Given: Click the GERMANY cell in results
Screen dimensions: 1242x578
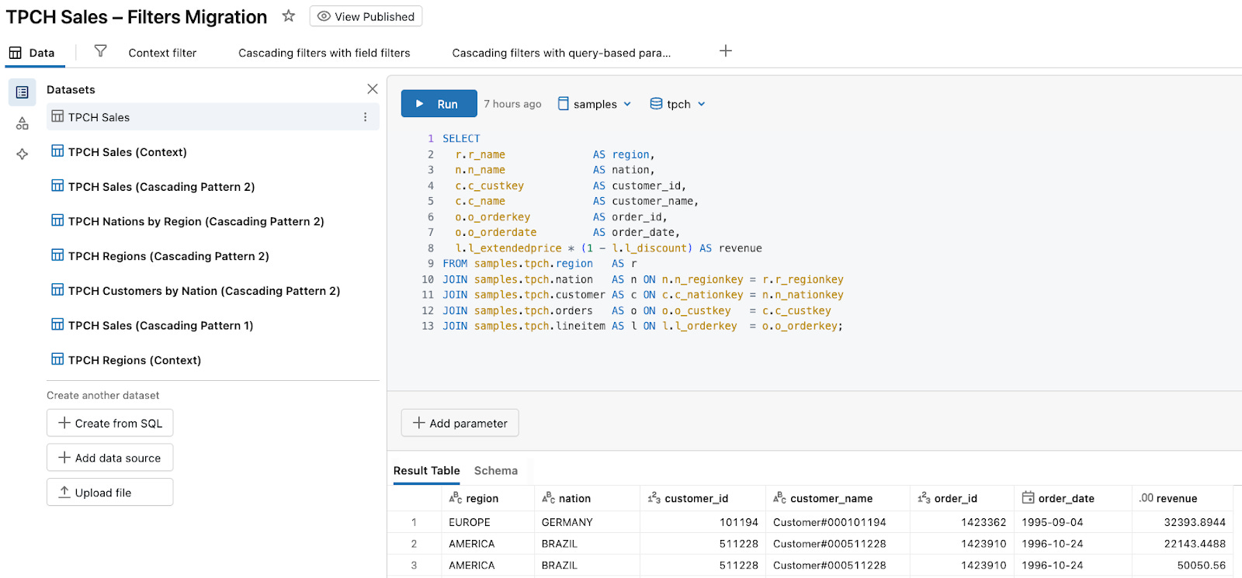Looking at the screenshot, I should [587, 522].
